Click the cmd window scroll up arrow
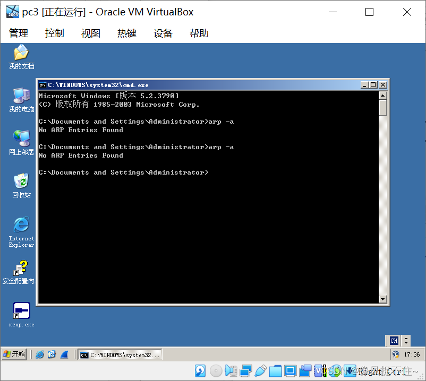 383,96
